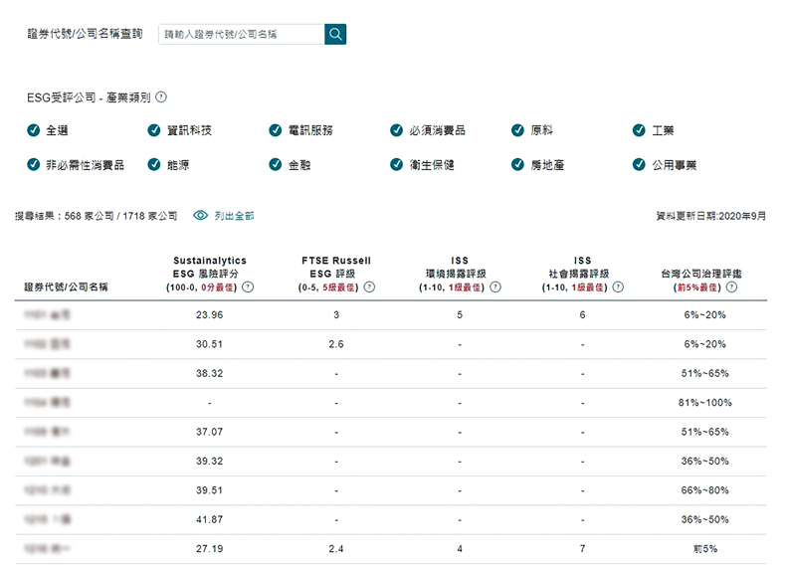Click the company name search input field
788x568 pixels.
(x=242, y=34)
